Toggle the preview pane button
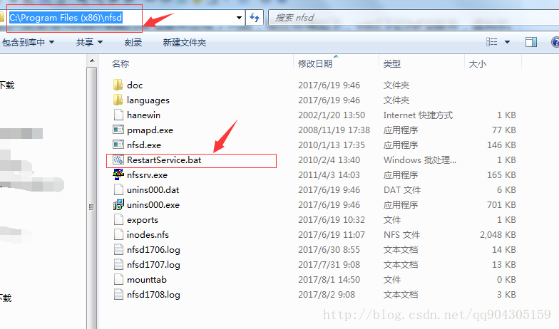This screenshot has height=329, width=559. pos(530,43)
